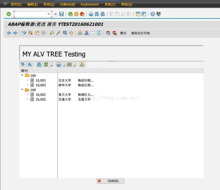Open the 系统(Y) menu
This screenshot has width=220, height=190.
[x=110, y=4]
